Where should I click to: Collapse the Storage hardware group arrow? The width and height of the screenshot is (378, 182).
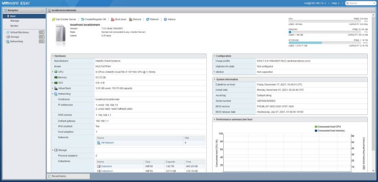52,150
